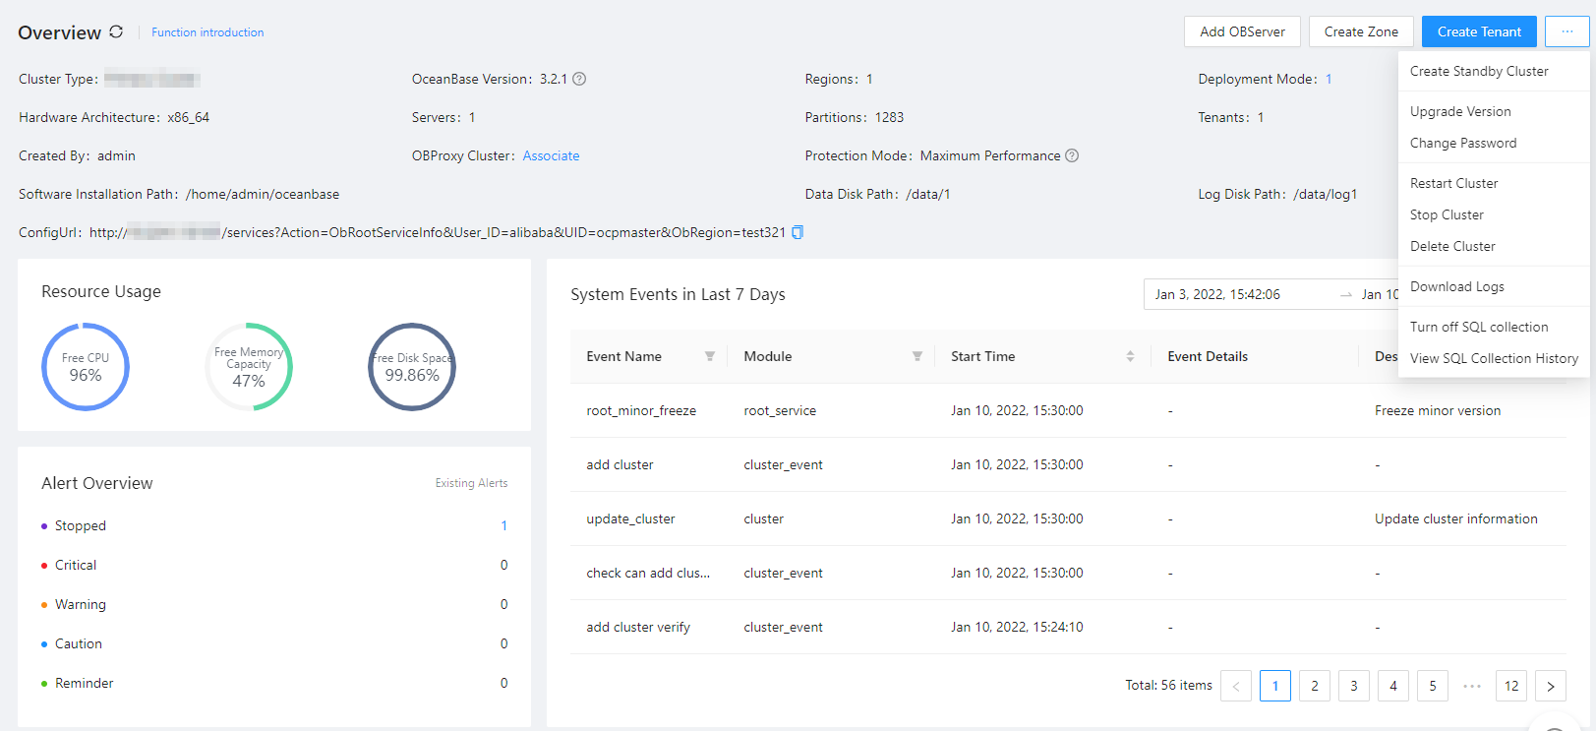Click the add cluster verify event name
Viewport: 1596px width, 731px height.
(638, 627)
